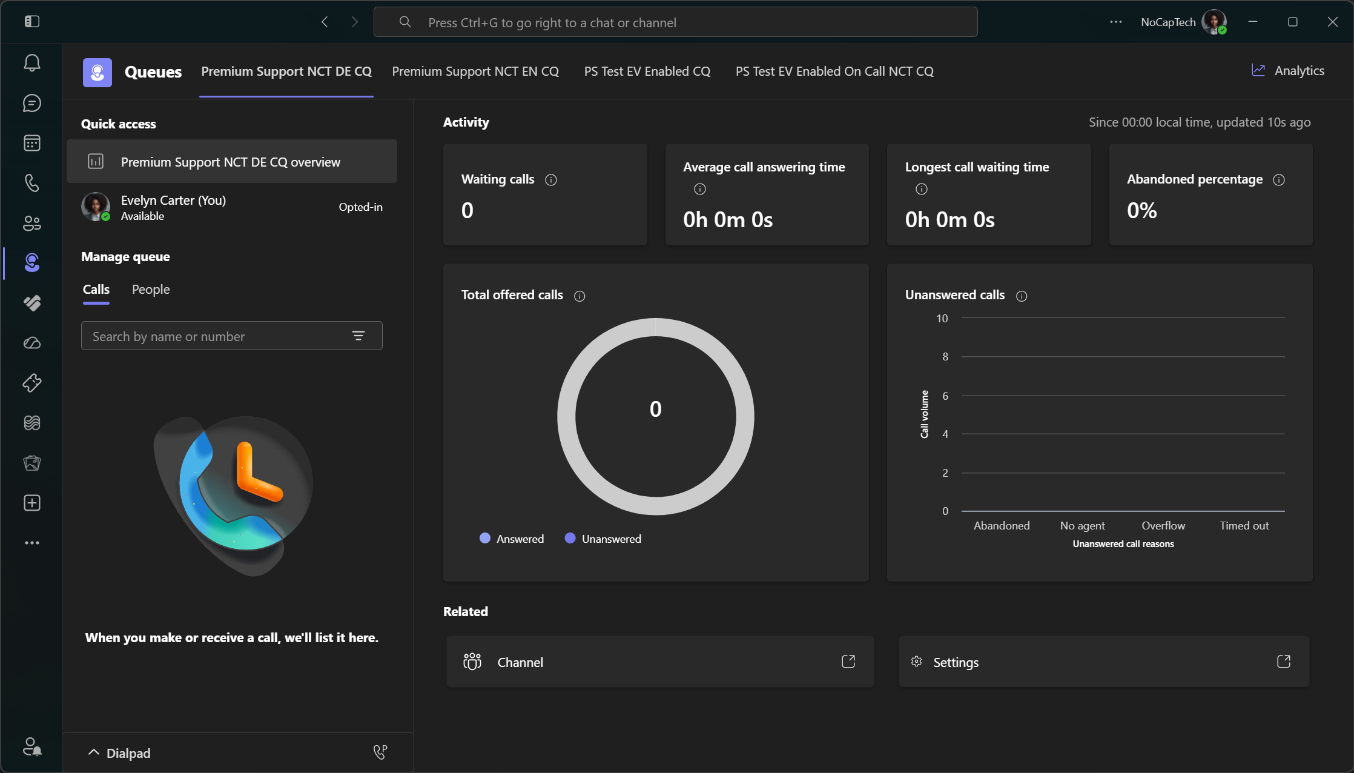Open the OneDrive cloud icon in sidebar
The width and height of the screenshot is (1354, 773).
[32, 343]
